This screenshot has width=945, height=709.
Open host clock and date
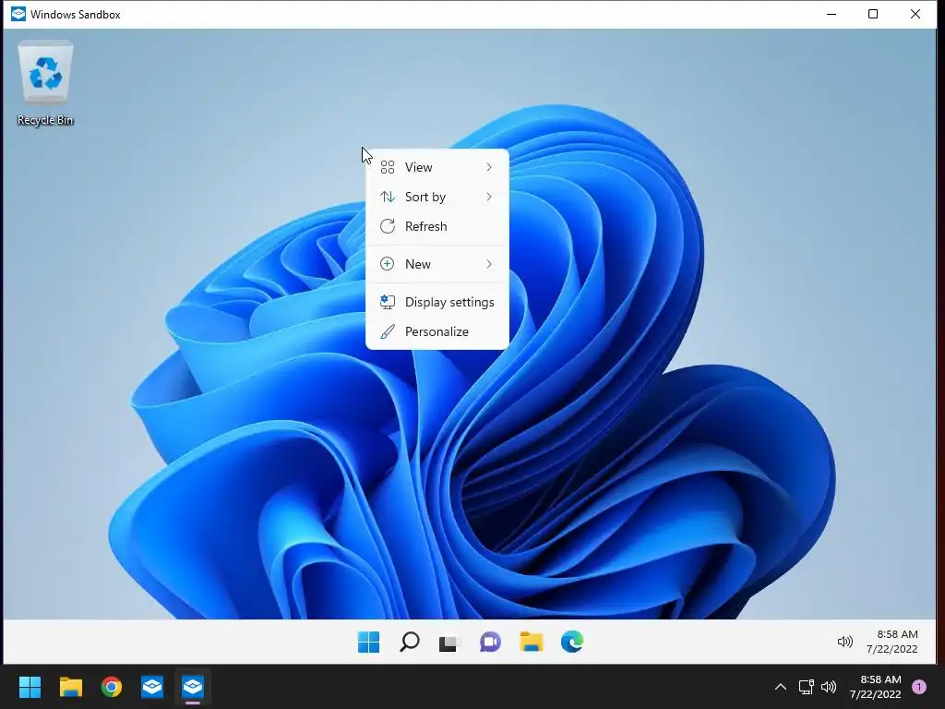[x=875, y=687]
